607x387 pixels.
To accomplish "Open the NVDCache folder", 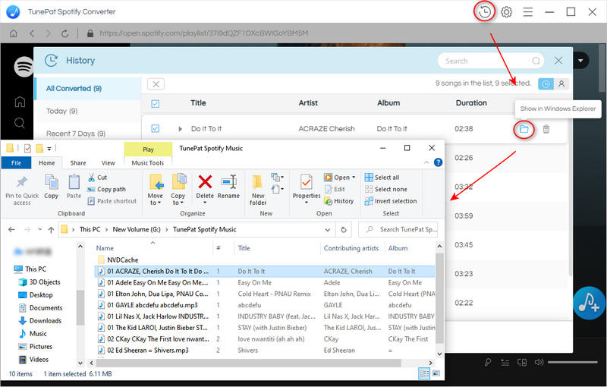I will pos(122,260).
